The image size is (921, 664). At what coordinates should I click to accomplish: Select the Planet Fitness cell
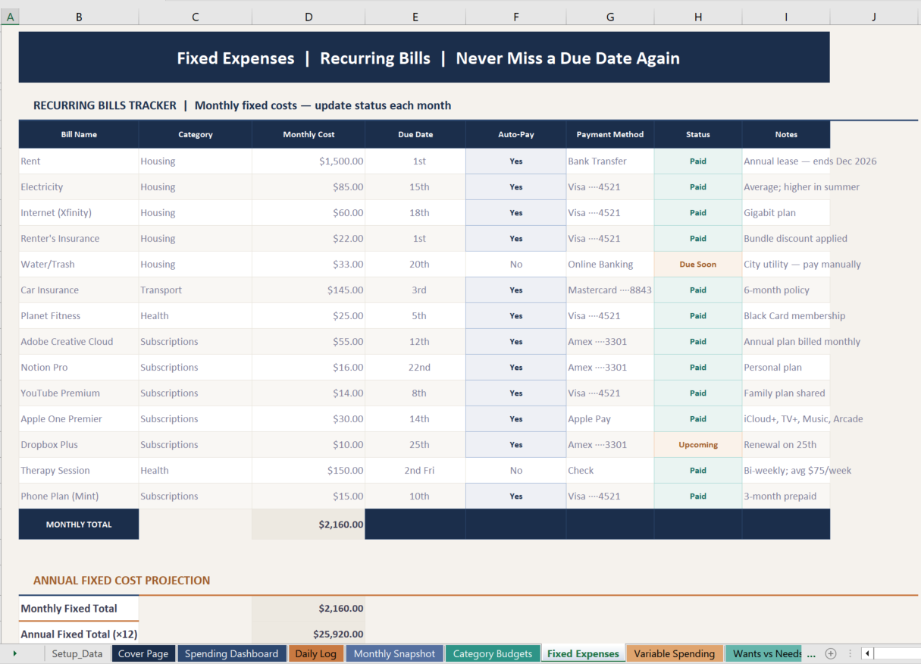pyautogui.click(x=79, y=316)
